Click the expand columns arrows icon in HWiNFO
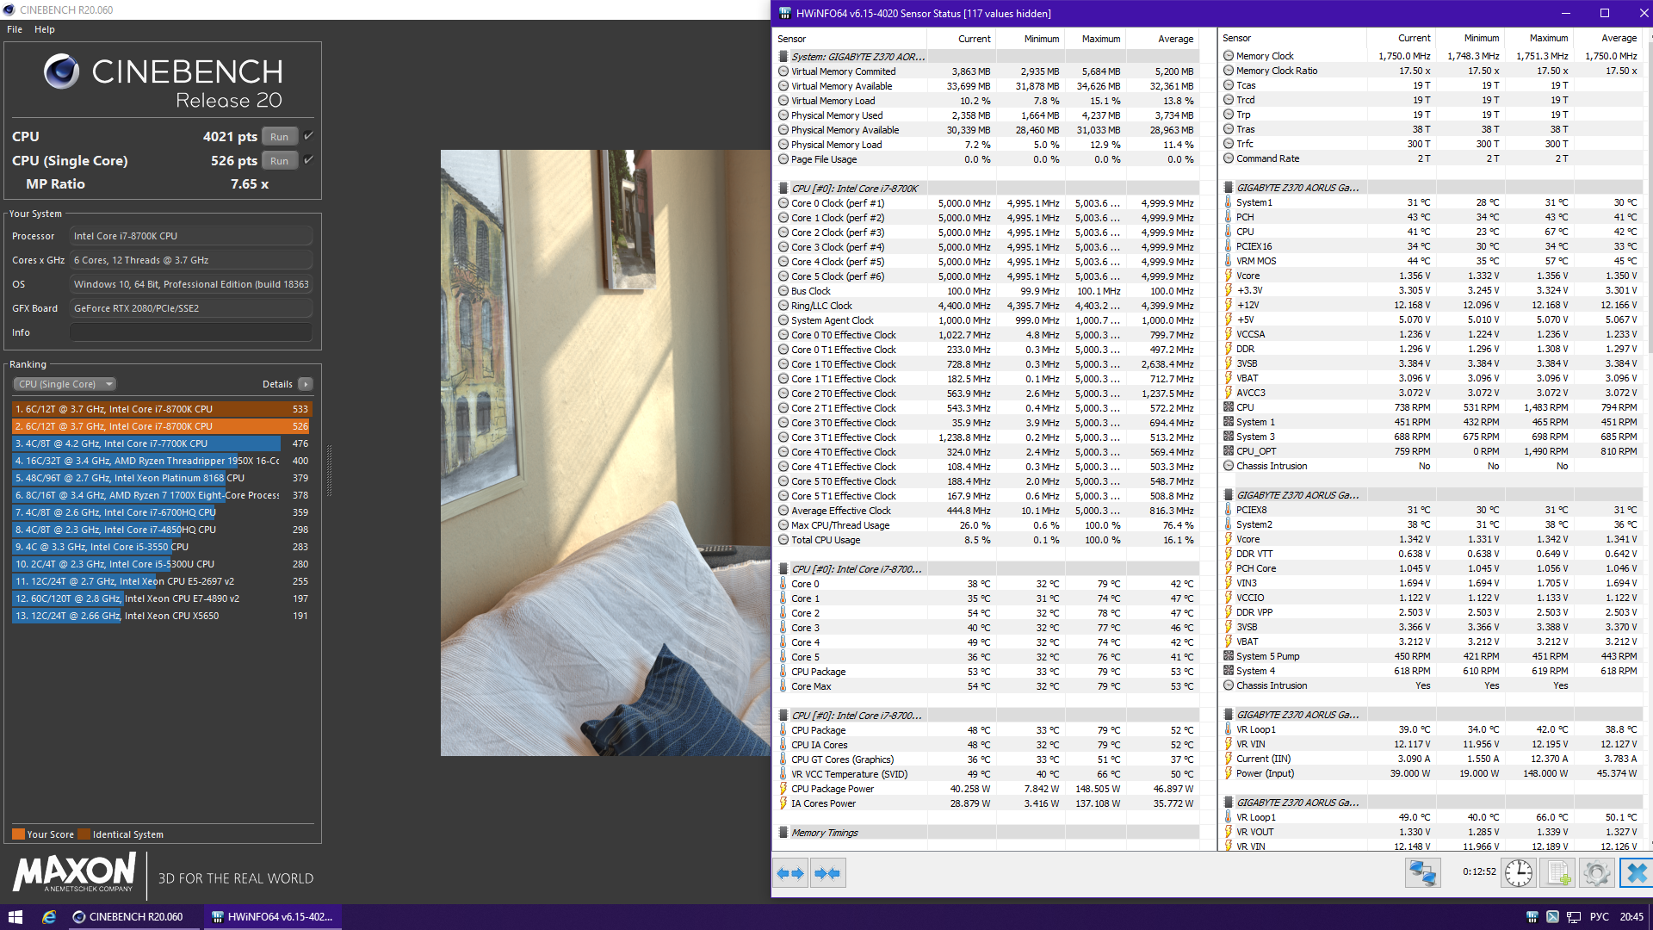This screenshot has width=1653, height=930. coord(790,873)
